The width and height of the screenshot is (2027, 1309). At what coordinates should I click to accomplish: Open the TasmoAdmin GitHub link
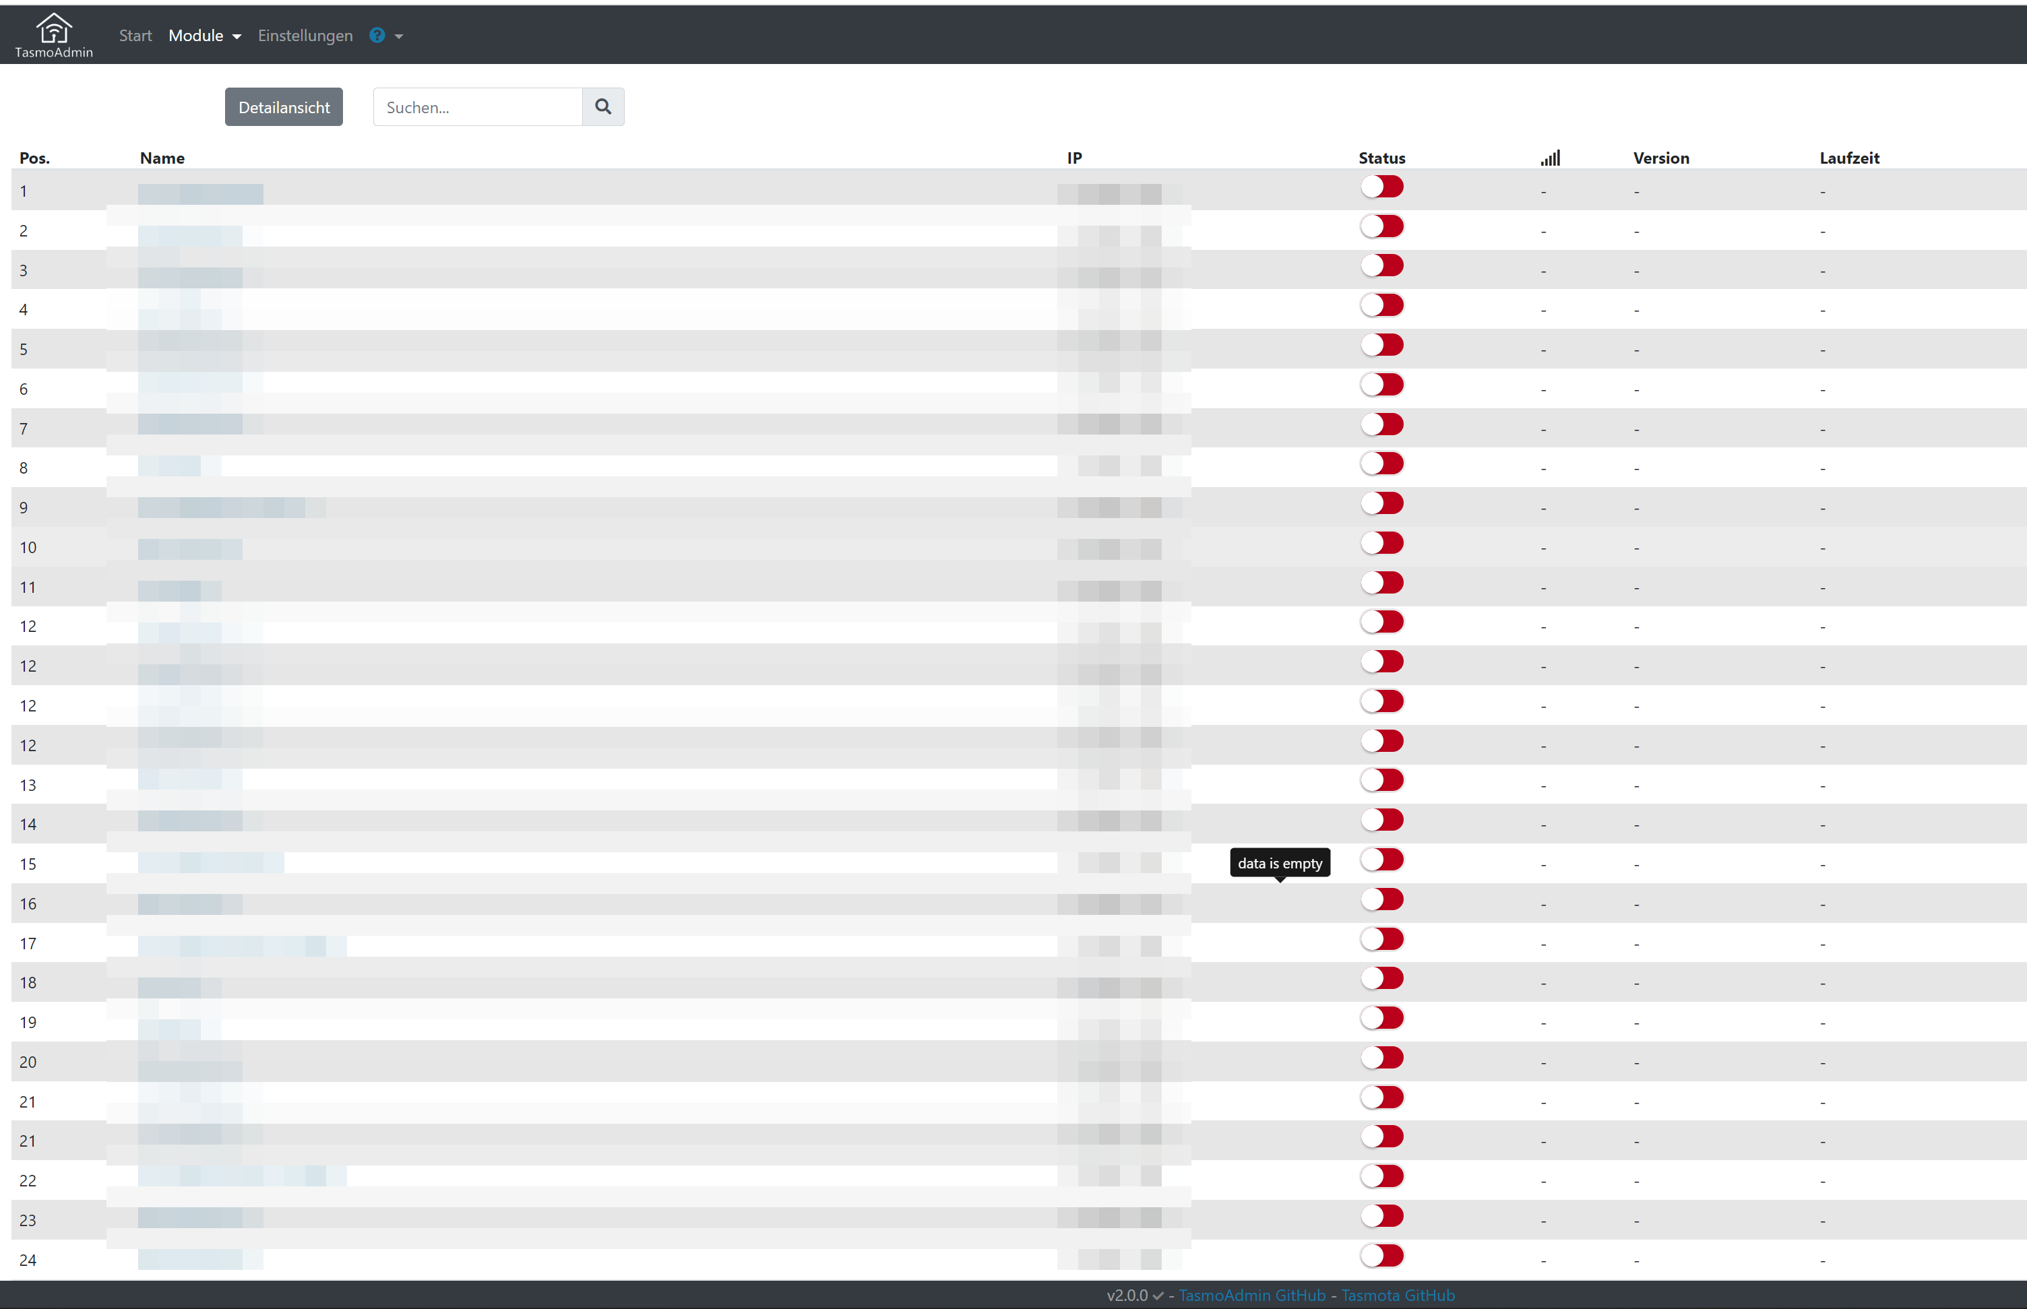click(x=1251, y=1295)
